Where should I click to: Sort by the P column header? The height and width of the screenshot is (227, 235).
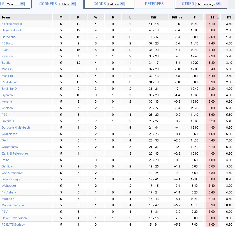(x=78, y=17)
